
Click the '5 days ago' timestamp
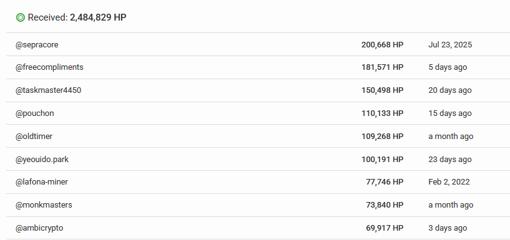pos(448,67)
